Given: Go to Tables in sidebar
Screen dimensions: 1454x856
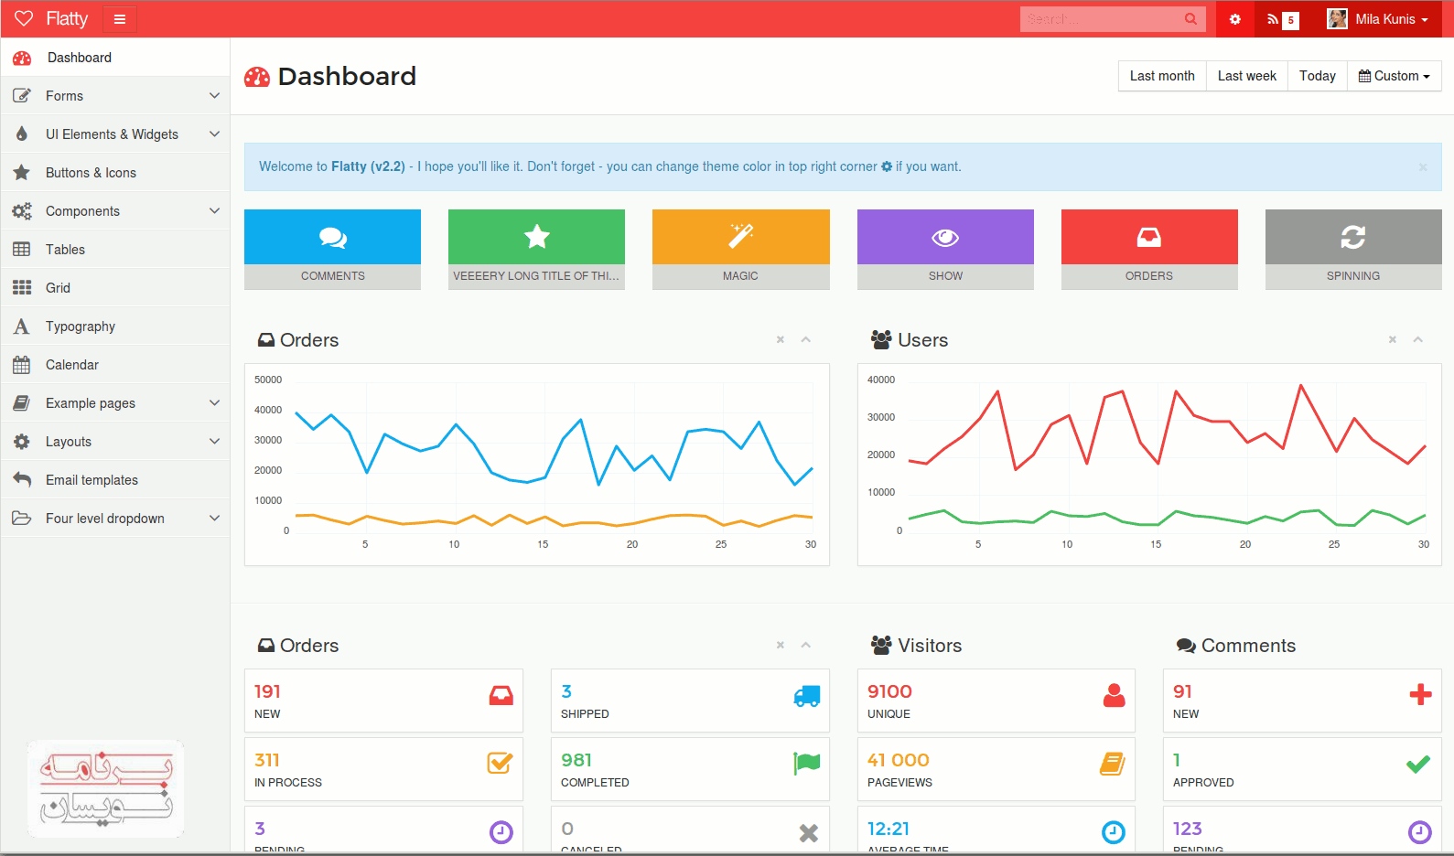Looking at the screenshot, I should (x=65, y=250).
